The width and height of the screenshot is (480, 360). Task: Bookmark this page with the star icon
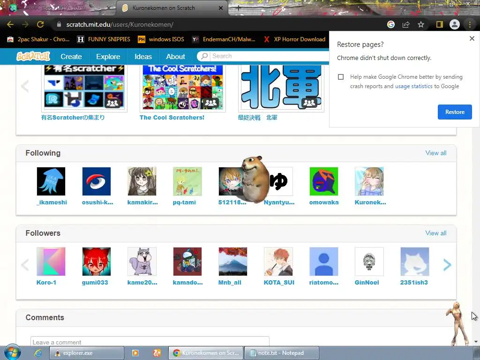421,24
